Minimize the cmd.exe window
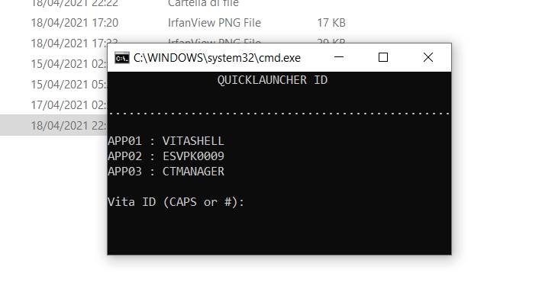Screen dimensions: 542x305 (x=339, y=57)
